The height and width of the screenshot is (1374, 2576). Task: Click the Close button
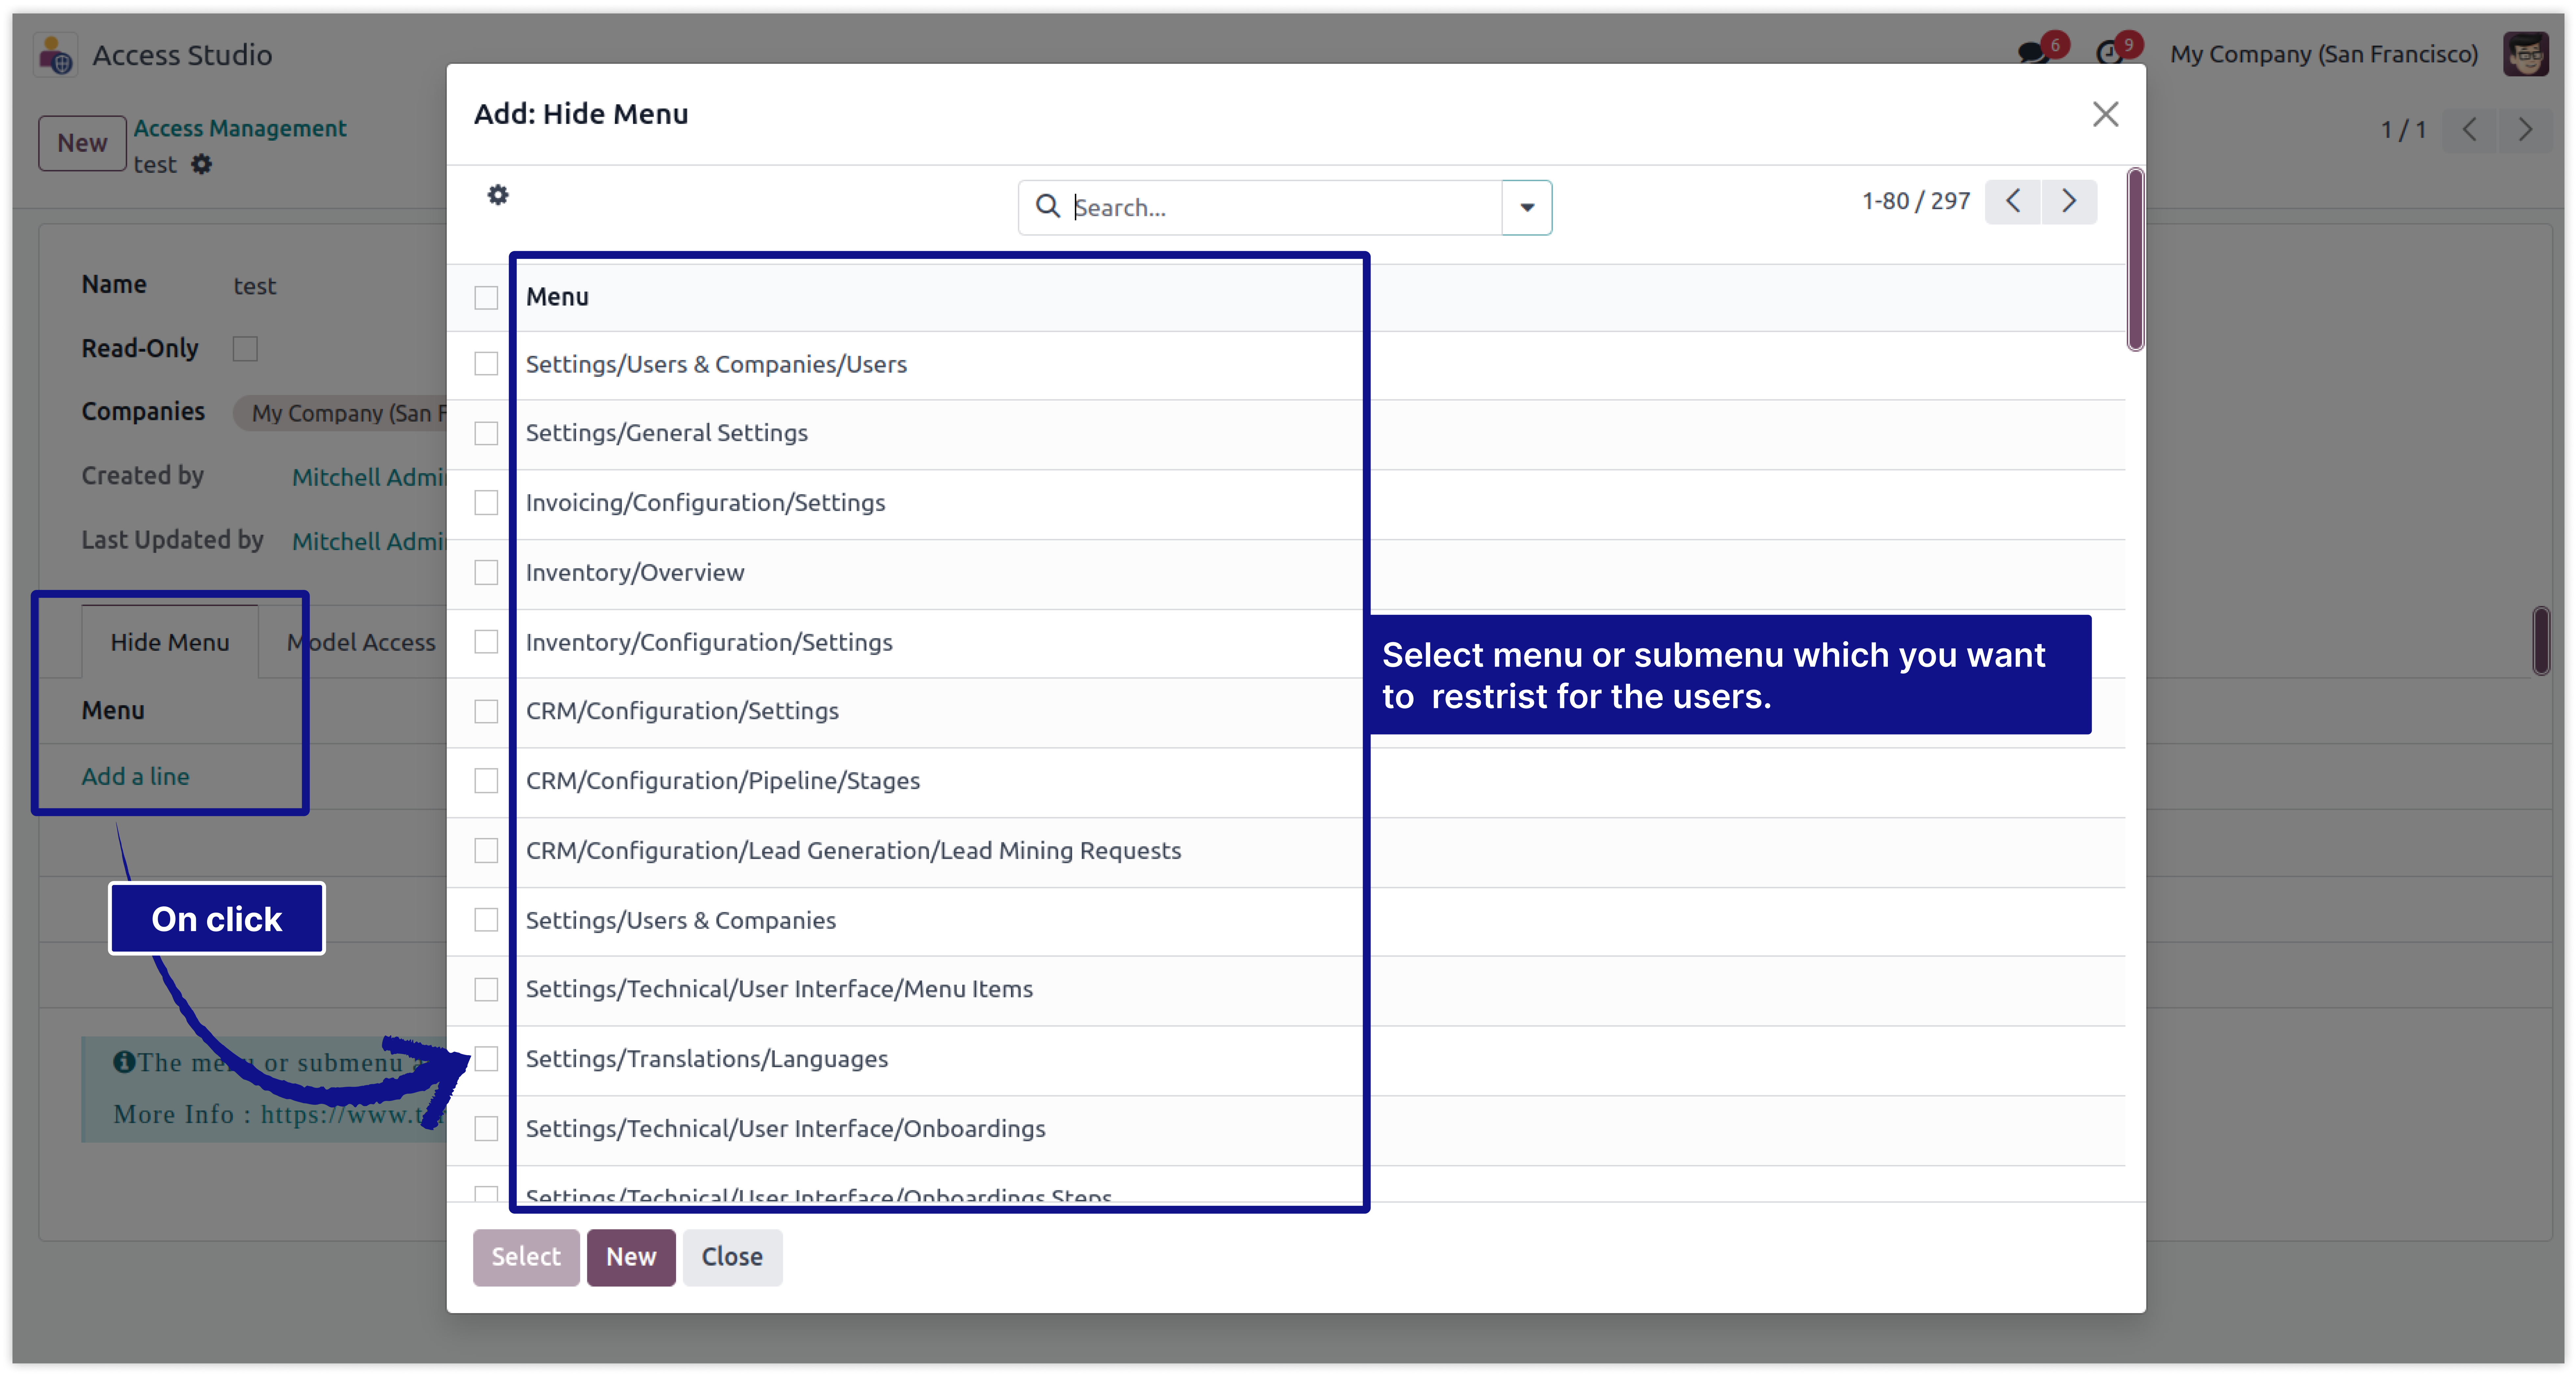click(x=732, y=1257)
